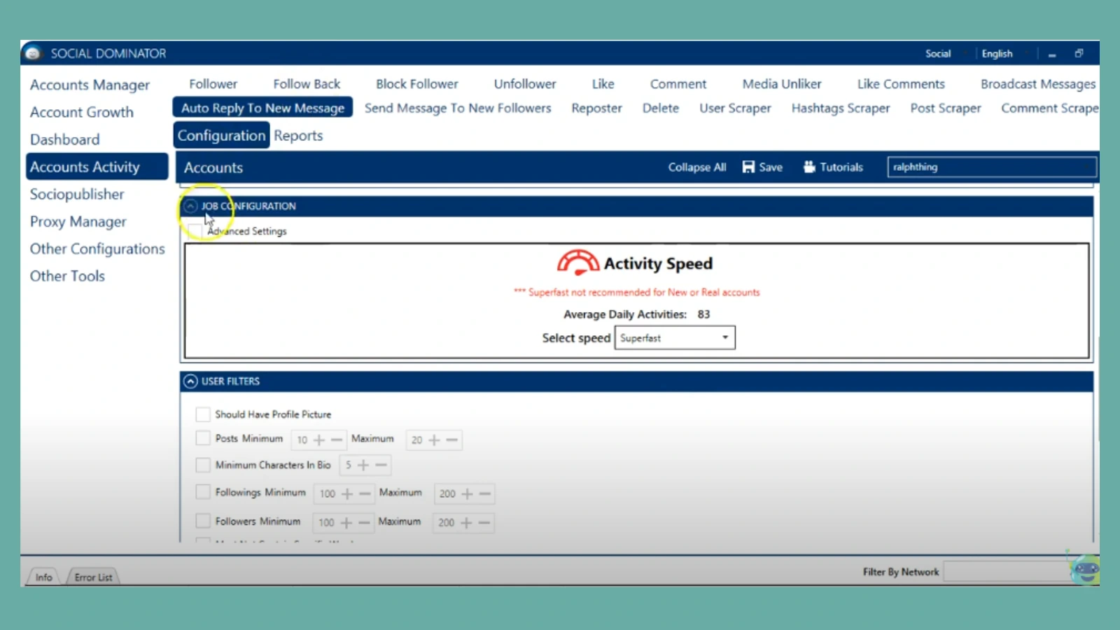Screen dimensions: 1120x630
Task: Increase Minimum Characters In Bio value
Action: pos(363,465)
